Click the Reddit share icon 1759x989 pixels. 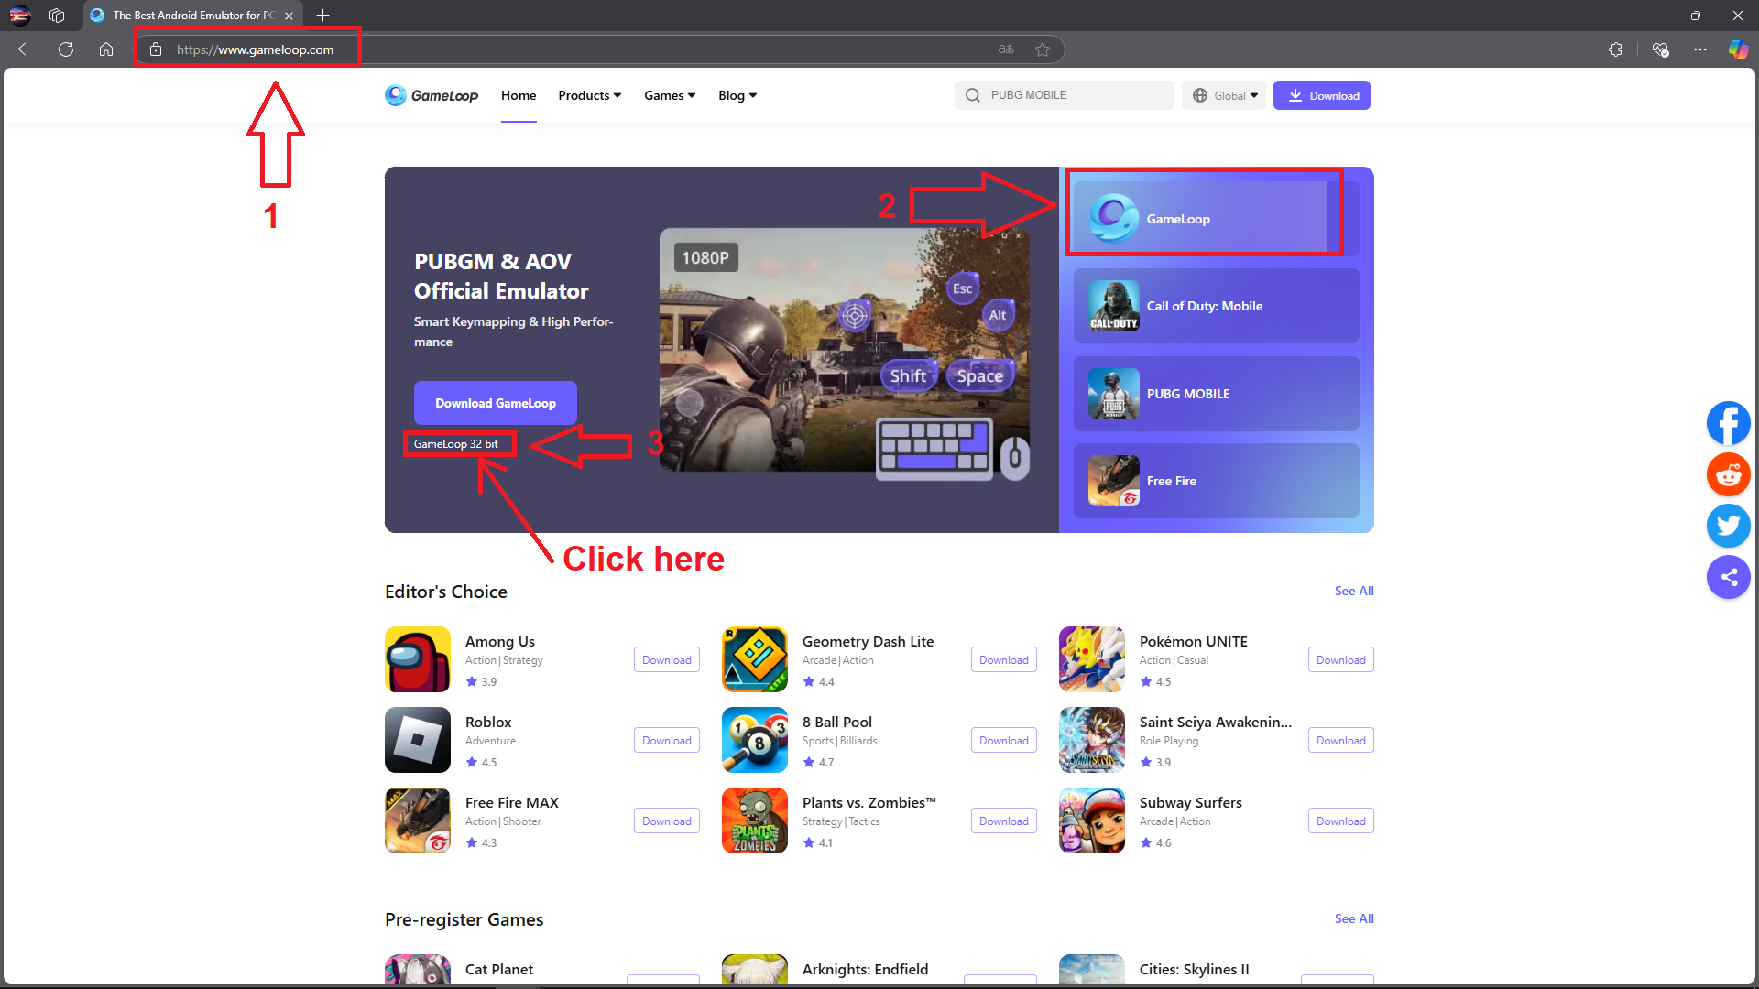click(x=1728, y=474)
